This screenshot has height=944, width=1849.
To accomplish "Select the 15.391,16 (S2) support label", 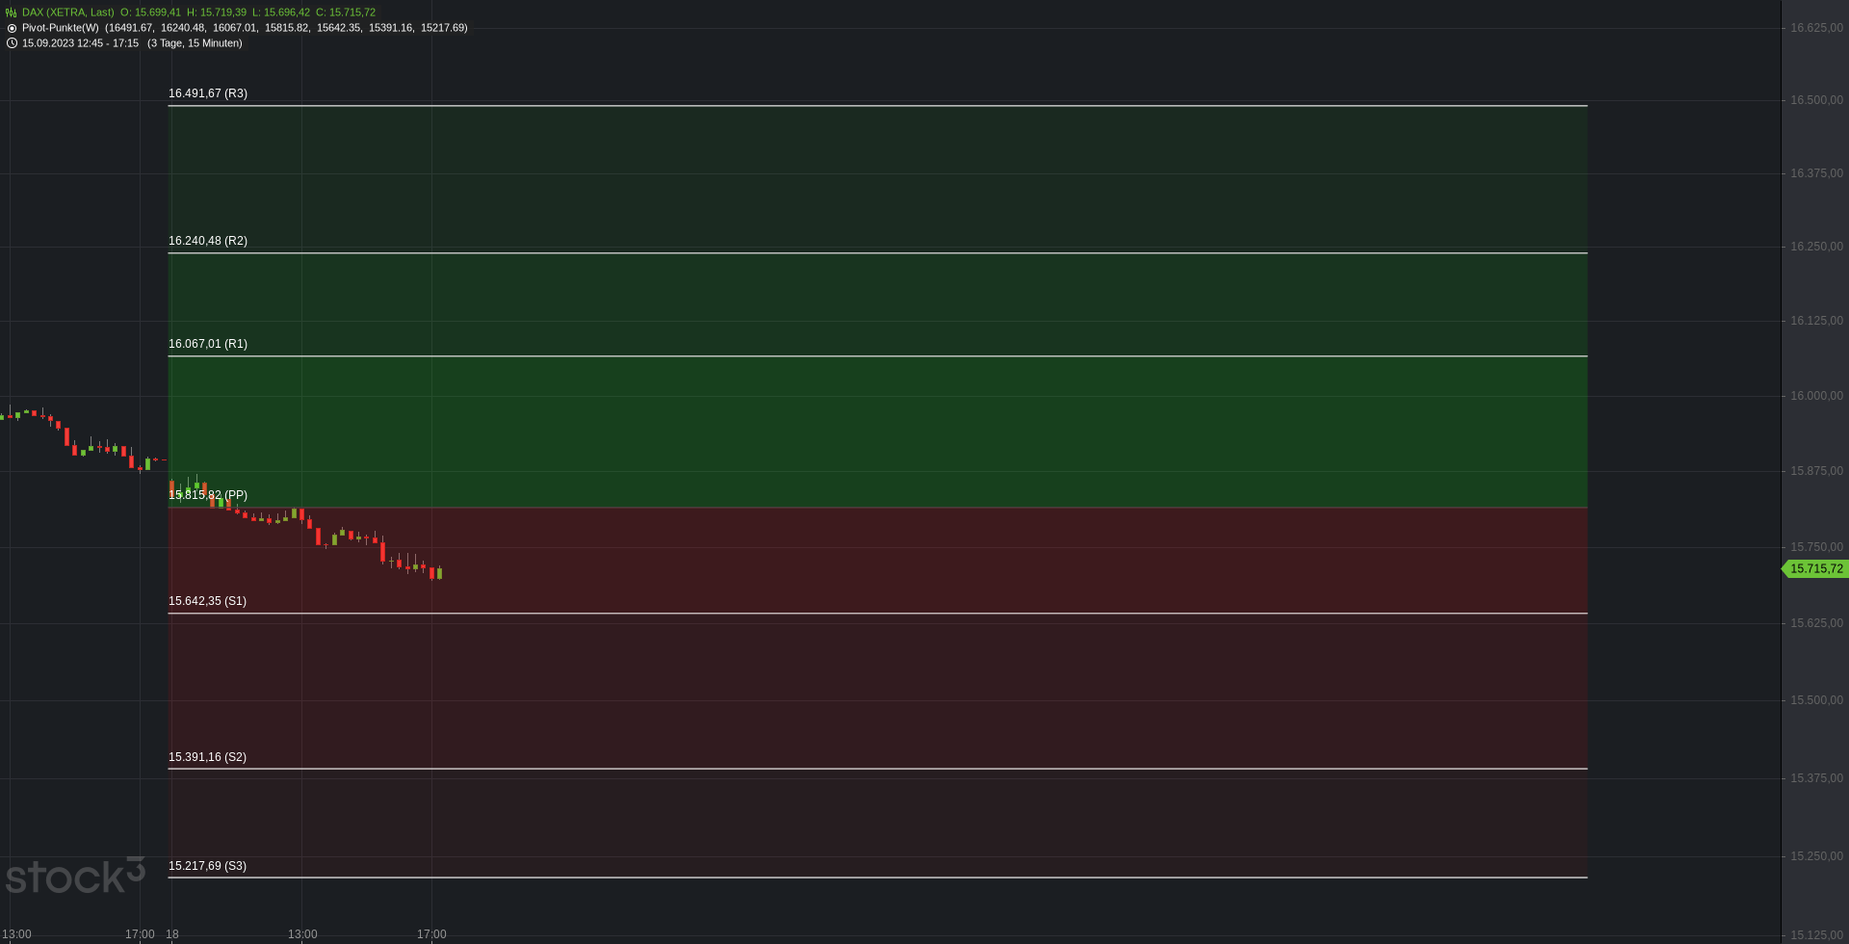I will (207, 757).
